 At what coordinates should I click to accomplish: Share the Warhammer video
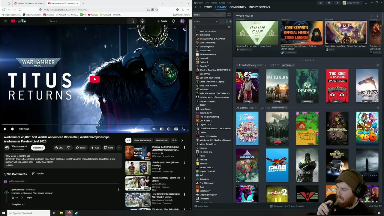80,148
